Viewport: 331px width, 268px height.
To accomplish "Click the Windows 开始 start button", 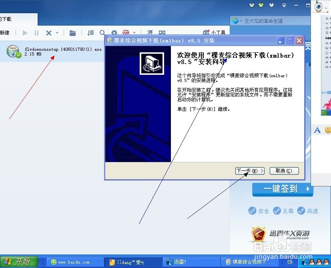I will pyautogui.click(x=19, y=262).
